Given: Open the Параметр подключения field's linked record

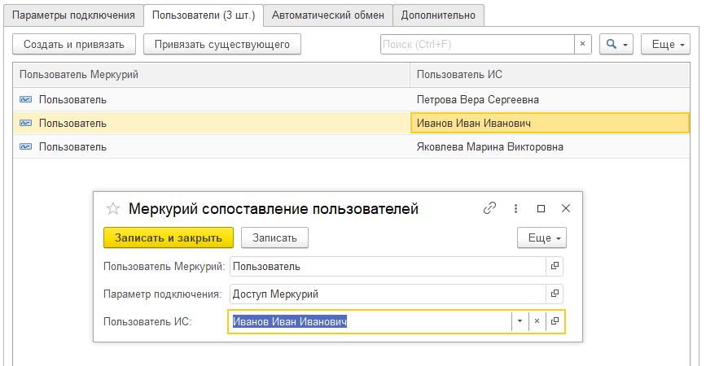Looking at the screenshot, I should pyautogui.click(x=555, y=294).
